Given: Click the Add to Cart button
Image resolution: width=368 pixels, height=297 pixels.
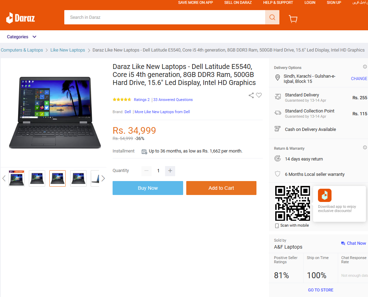Looking at the screenshot, I should [x=221, y=188].
